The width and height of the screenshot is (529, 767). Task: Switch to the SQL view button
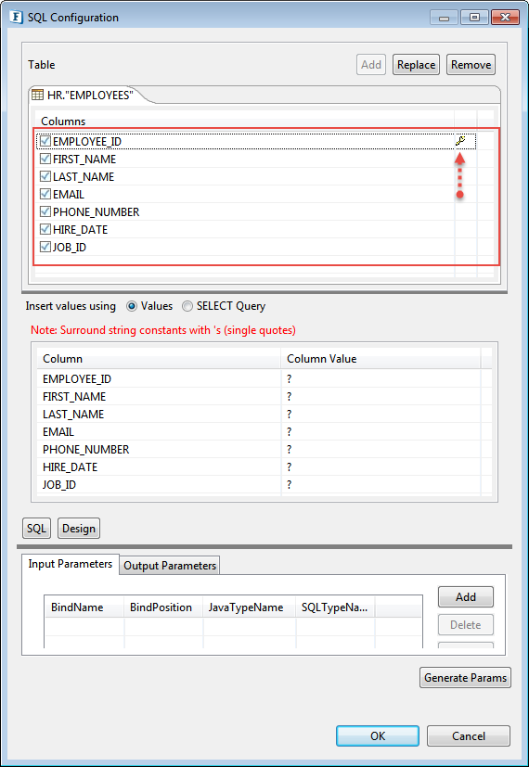[37, 529]
